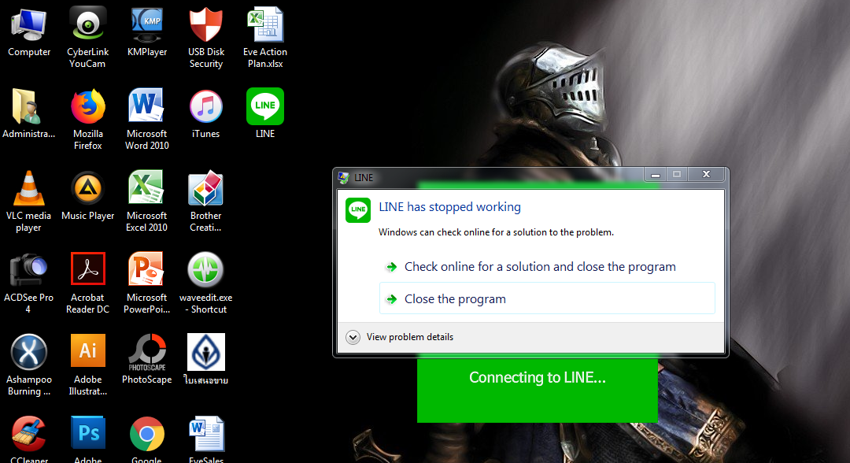Select the Adobe Photoshop Ps icon
The width and height of the screenshot is (850, 463).
tap(88, 434)
